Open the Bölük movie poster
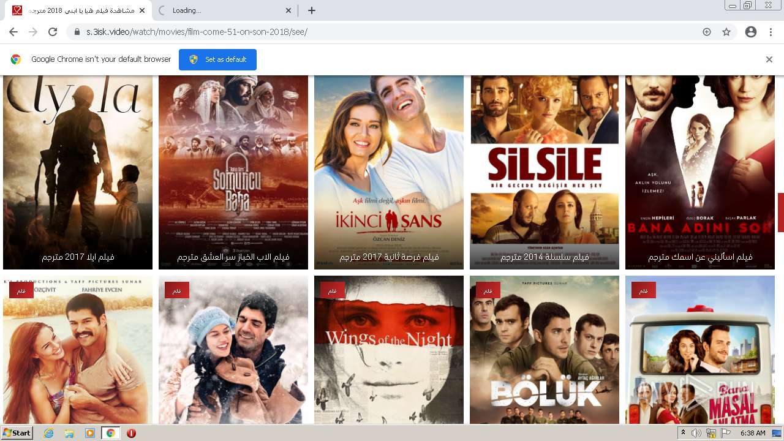 click(545, 350)
